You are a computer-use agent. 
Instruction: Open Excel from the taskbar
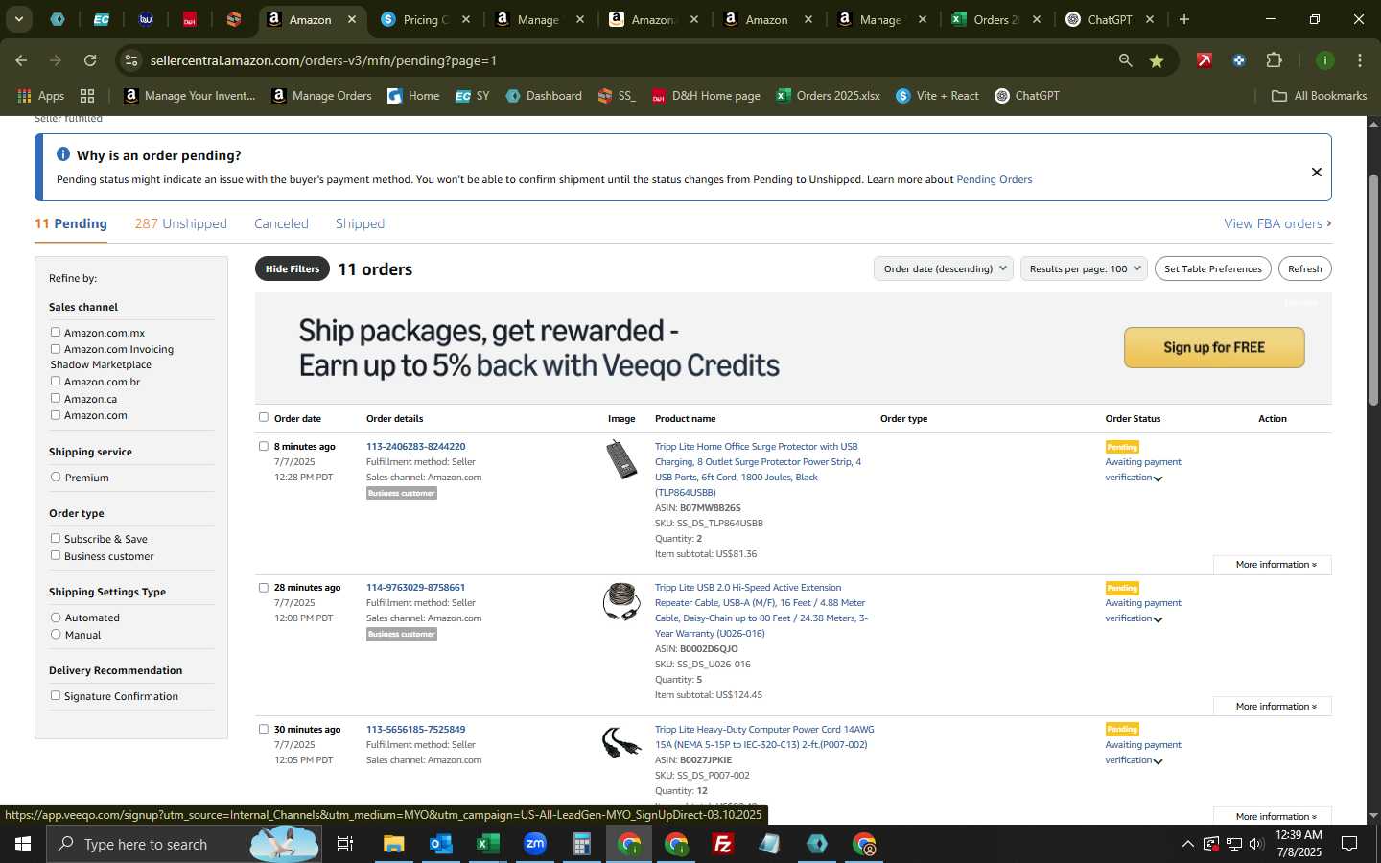[487, 844]
